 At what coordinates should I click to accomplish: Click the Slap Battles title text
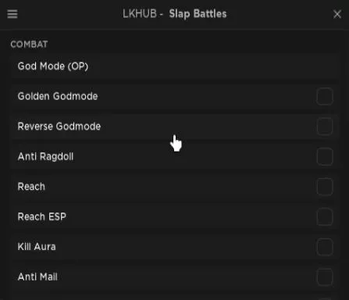(x=198, y=14)
